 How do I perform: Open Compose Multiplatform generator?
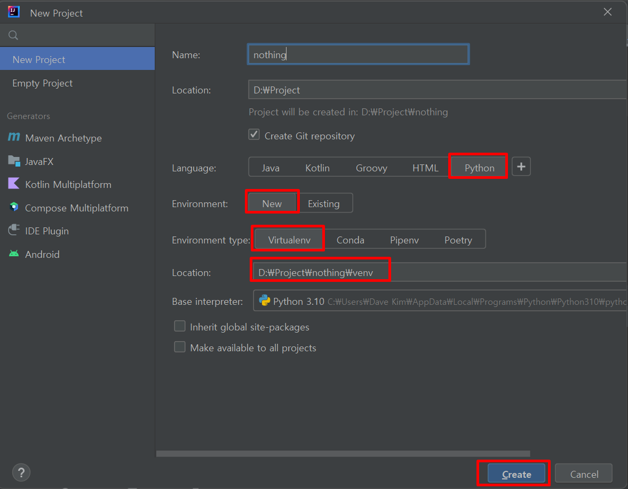77,208
